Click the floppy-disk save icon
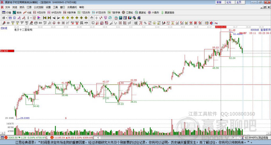This screenshot has height=145, width=271. 130,18
